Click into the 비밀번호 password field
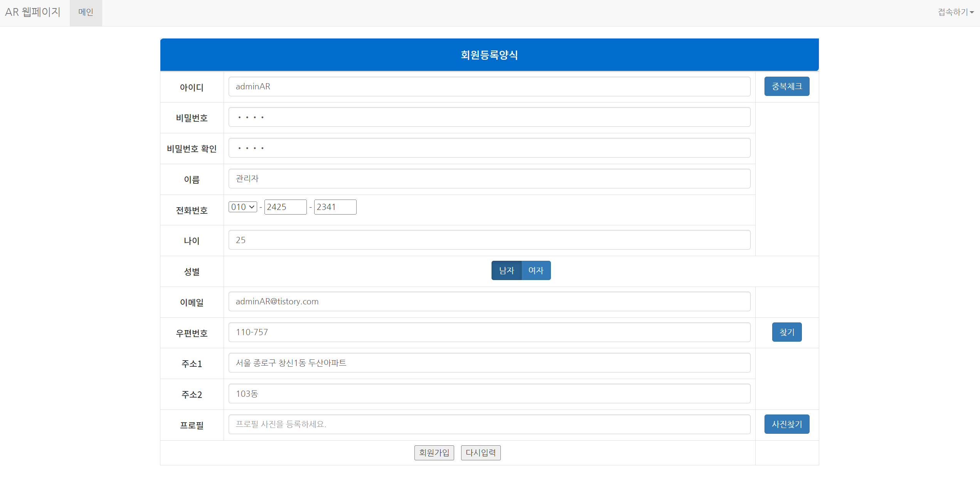This screenshot has width=980, height=495. (x=489, y=117)
